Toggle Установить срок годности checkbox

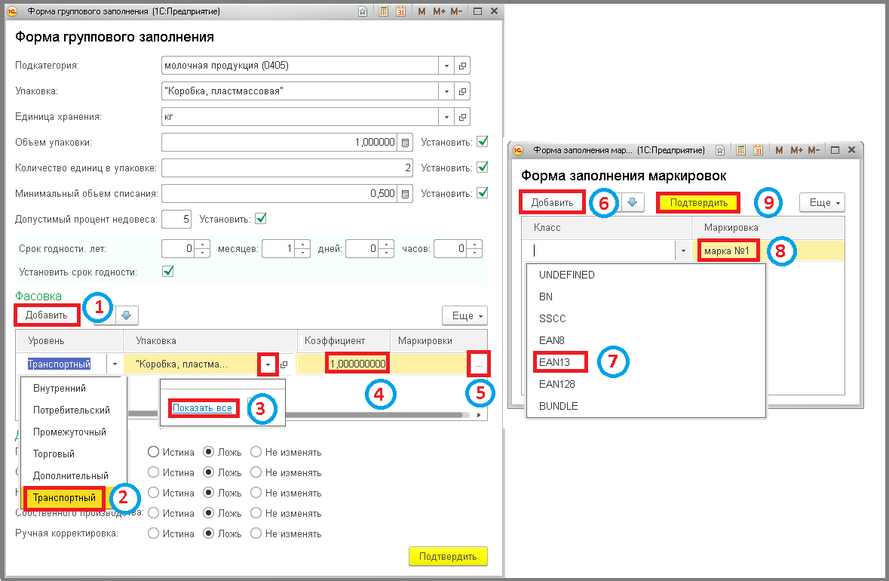point(168,271)
